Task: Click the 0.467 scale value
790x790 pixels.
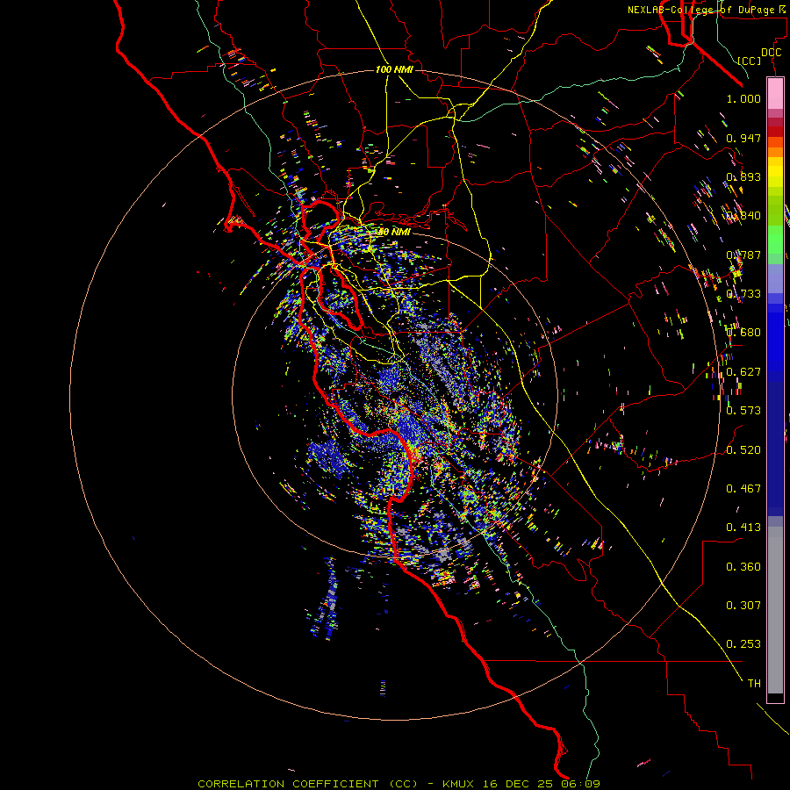Action: [x=743, y=488]
